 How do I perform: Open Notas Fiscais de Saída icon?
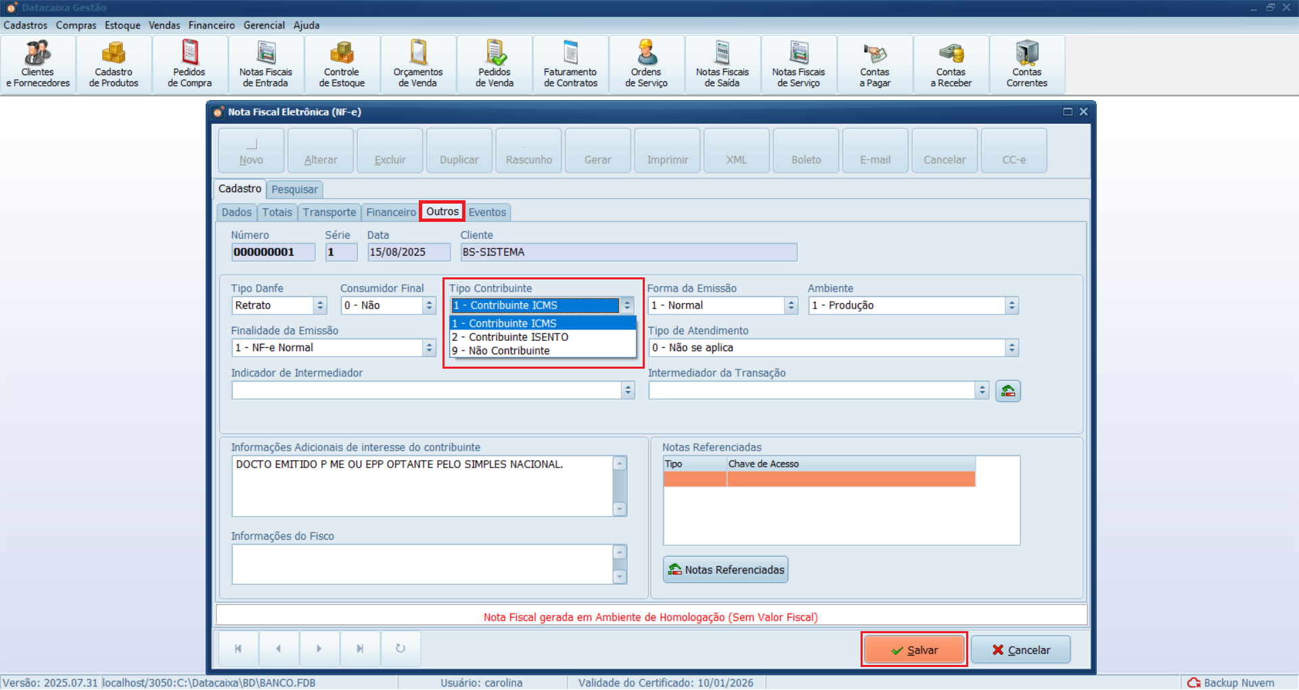(722, 65)
